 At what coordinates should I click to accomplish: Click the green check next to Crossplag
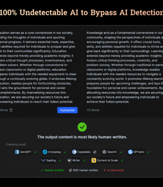point(65,152)
